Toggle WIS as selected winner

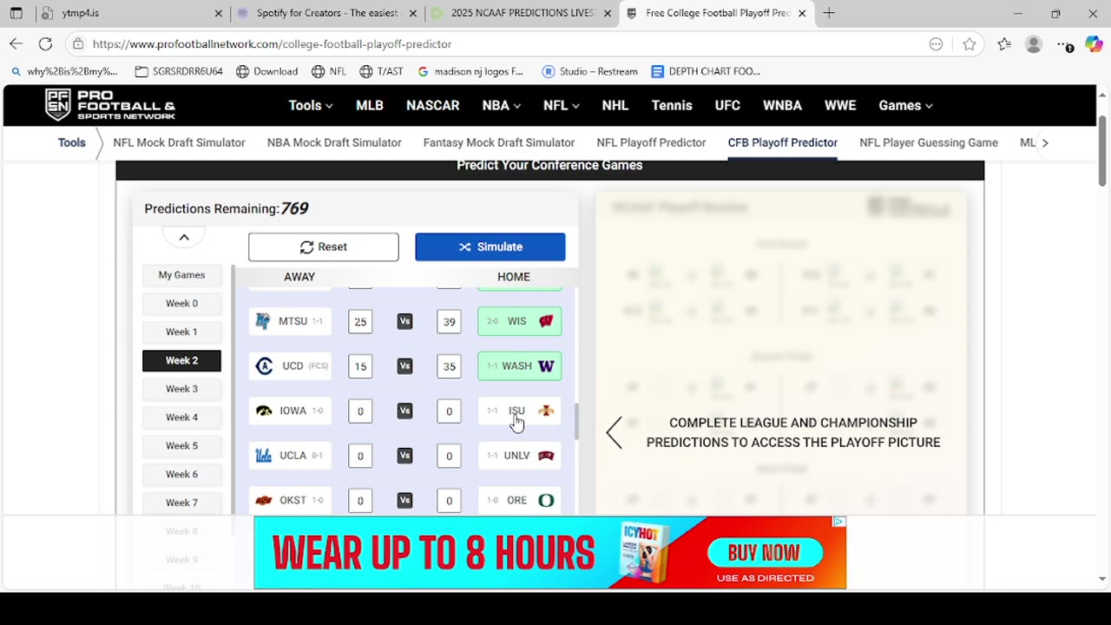[520, 321]
